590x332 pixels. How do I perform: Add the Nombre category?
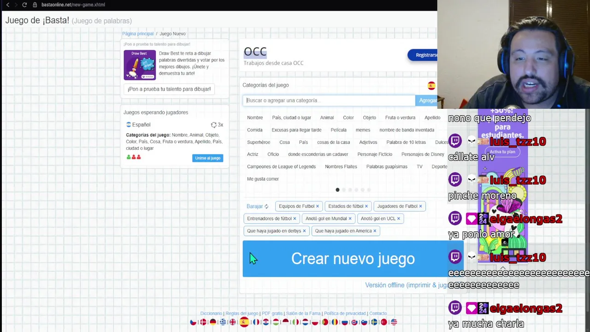255,118
